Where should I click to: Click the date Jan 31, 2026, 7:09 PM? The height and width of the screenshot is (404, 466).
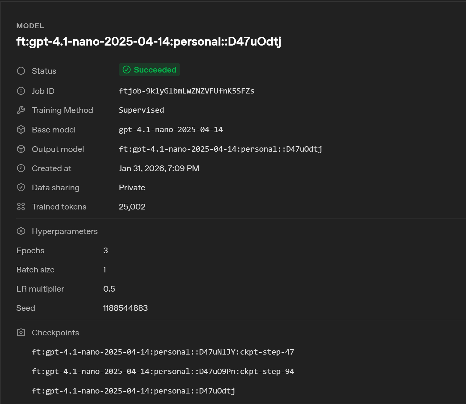coord(159,168)
